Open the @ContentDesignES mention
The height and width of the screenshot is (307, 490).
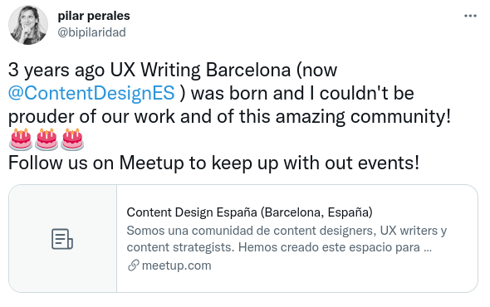pyautogui.click(x=91, y=93)
